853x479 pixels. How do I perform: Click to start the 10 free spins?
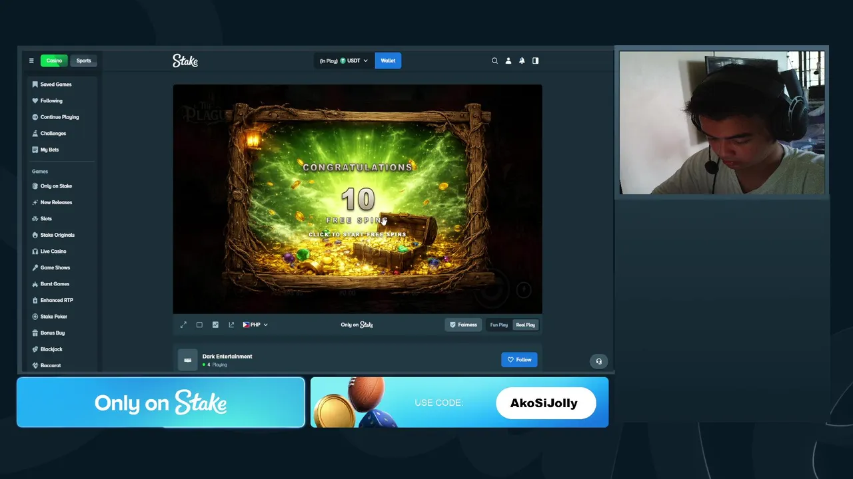[x=357, y=235]
